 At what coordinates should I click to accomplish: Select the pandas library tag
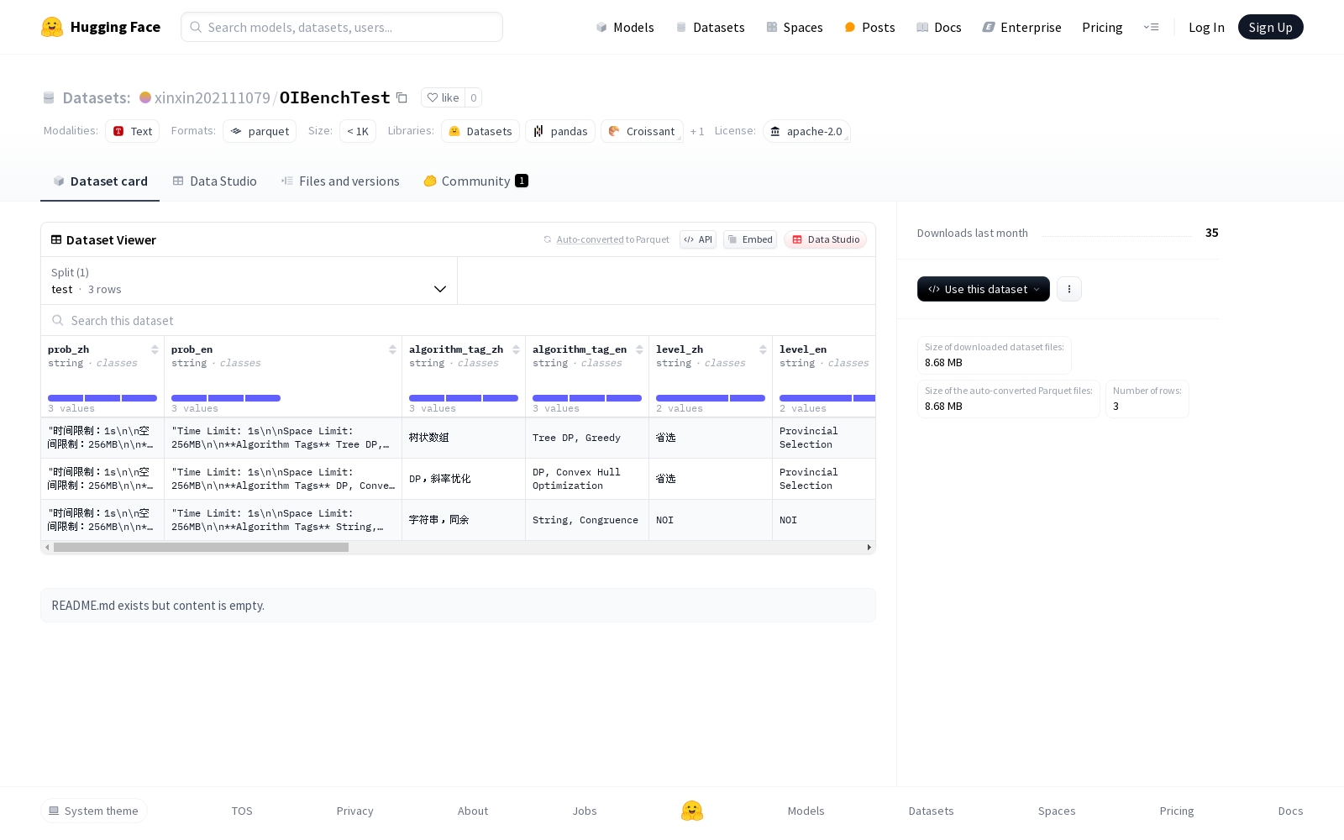pyautogui.click(x=560, y=131)
